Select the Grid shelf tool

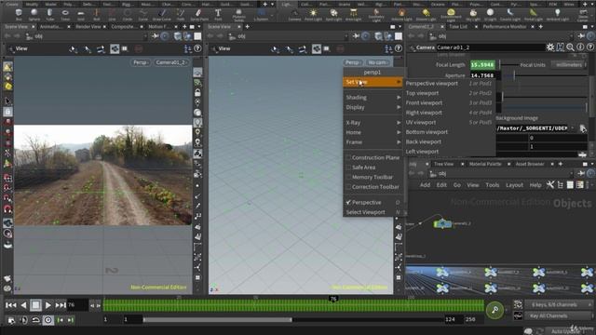tap(81, 15)
